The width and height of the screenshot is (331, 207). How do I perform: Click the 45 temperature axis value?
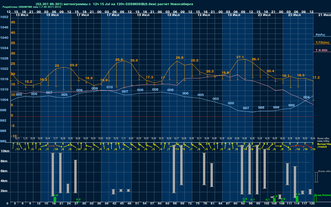click(x=13, y=22)
